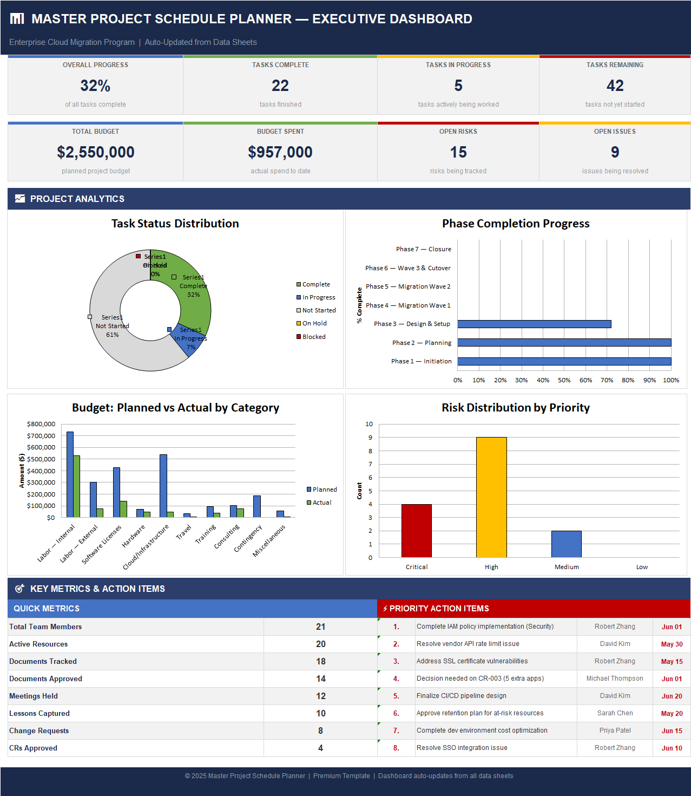Click the Open Issues 9 value

(x=615, y=152)
